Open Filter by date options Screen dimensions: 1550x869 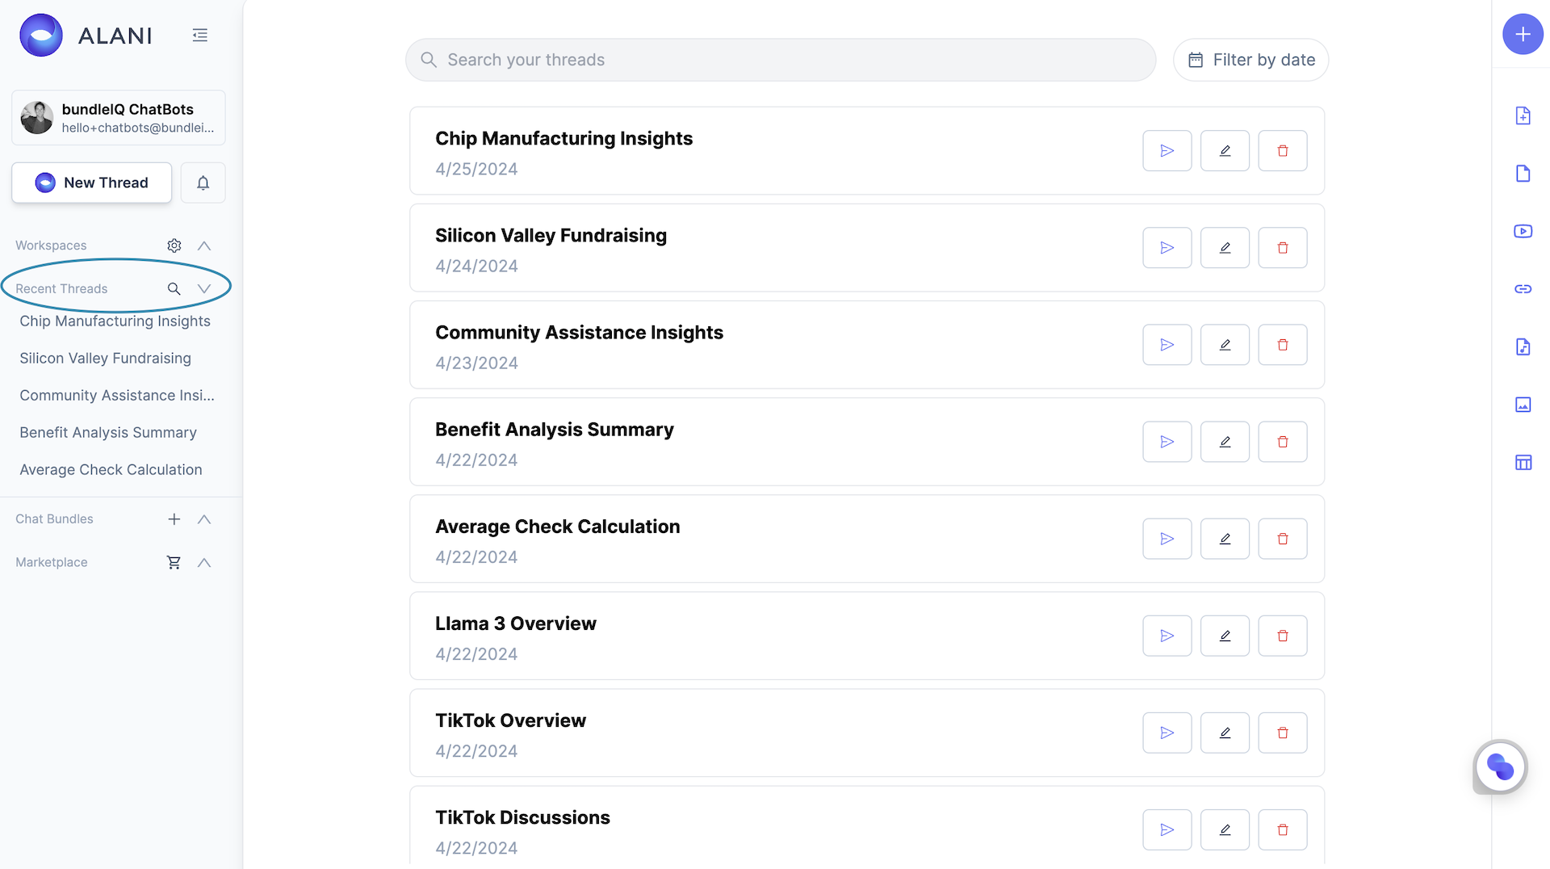click(1250, 60)
